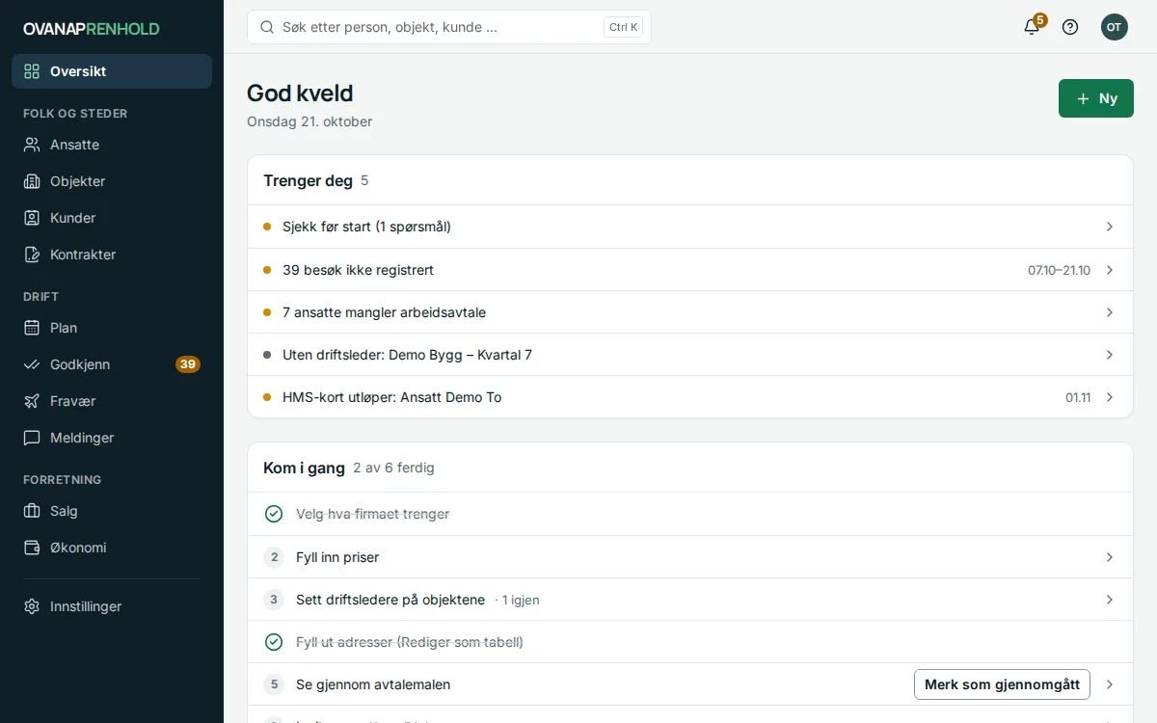
Task: Click 'Uten driftsleder: Demo Bygg – Kvartal 7' text
Action: [407, 355]
